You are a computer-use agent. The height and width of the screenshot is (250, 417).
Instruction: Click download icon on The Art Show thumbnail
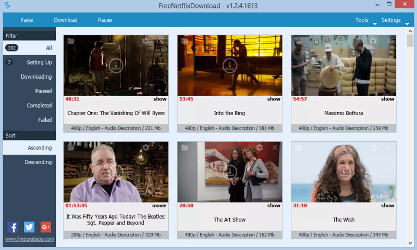[x=230, y=172]
